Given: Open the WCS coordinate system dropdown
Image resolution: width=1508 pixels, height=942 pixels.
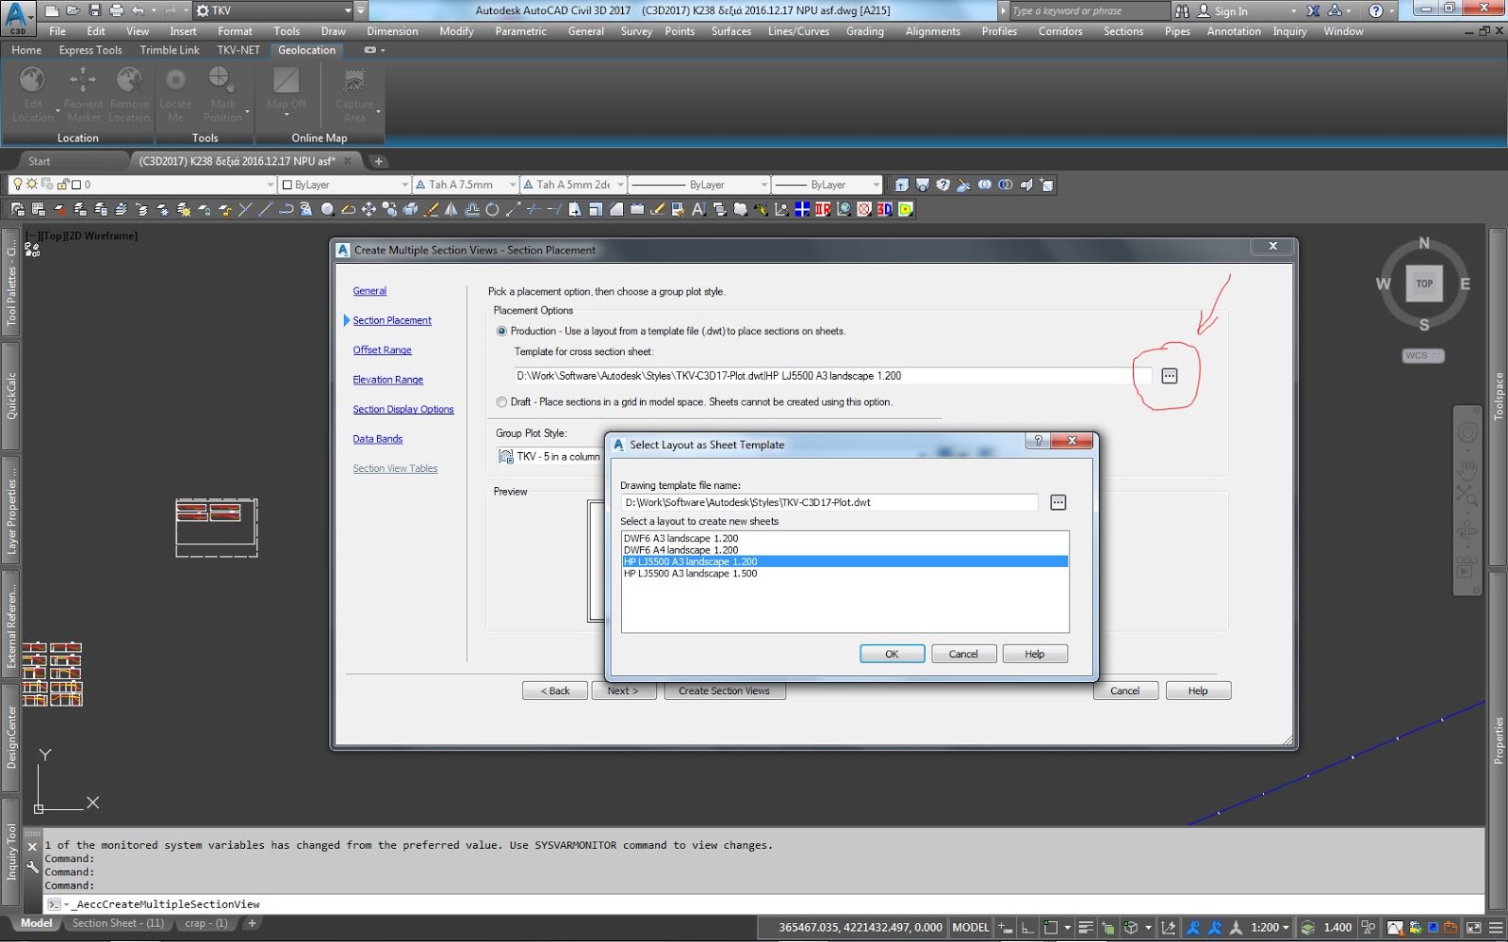Looking at the screenshot, I should tap(1423, 356).
